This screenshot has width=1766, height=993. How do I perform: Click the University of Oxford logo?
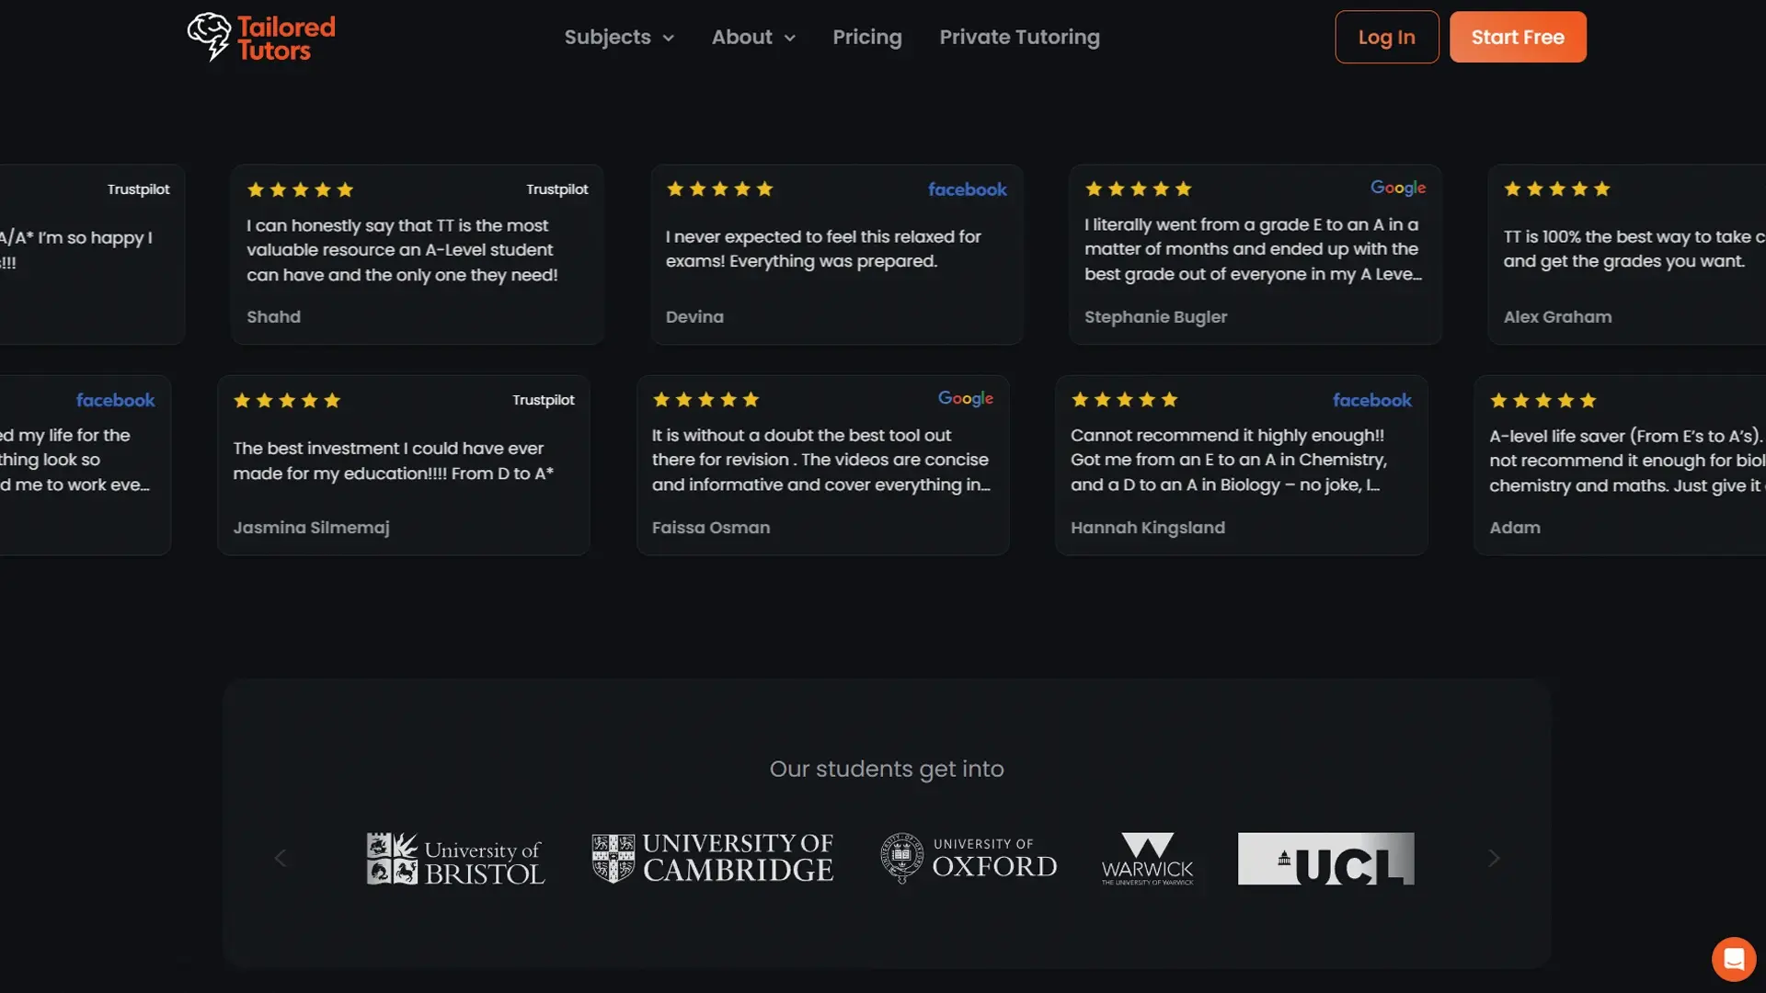tap(969, 858)
